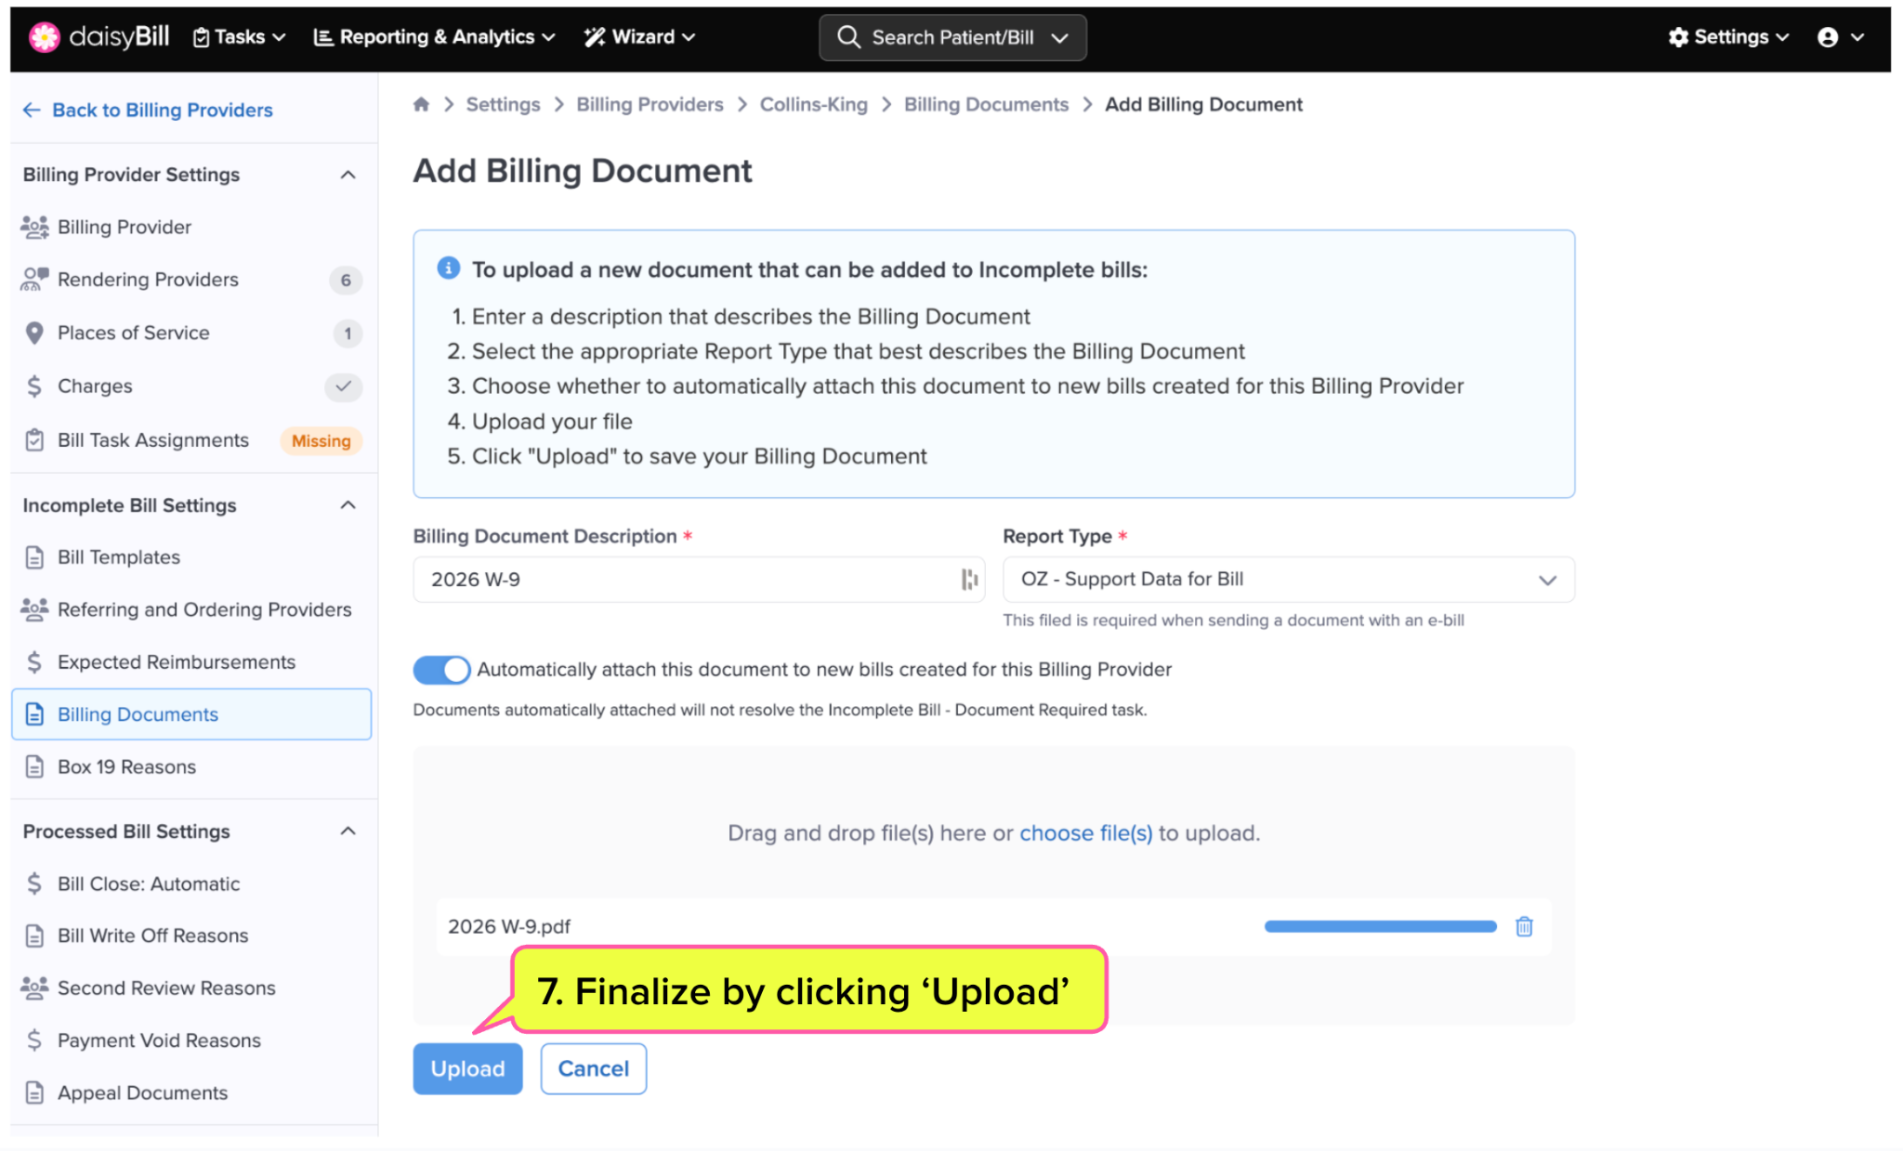Click the home icon in breadcrumb
The height and width of the screenshot is (1151, 1903).
pyautogui.click(x=421, y=104)
